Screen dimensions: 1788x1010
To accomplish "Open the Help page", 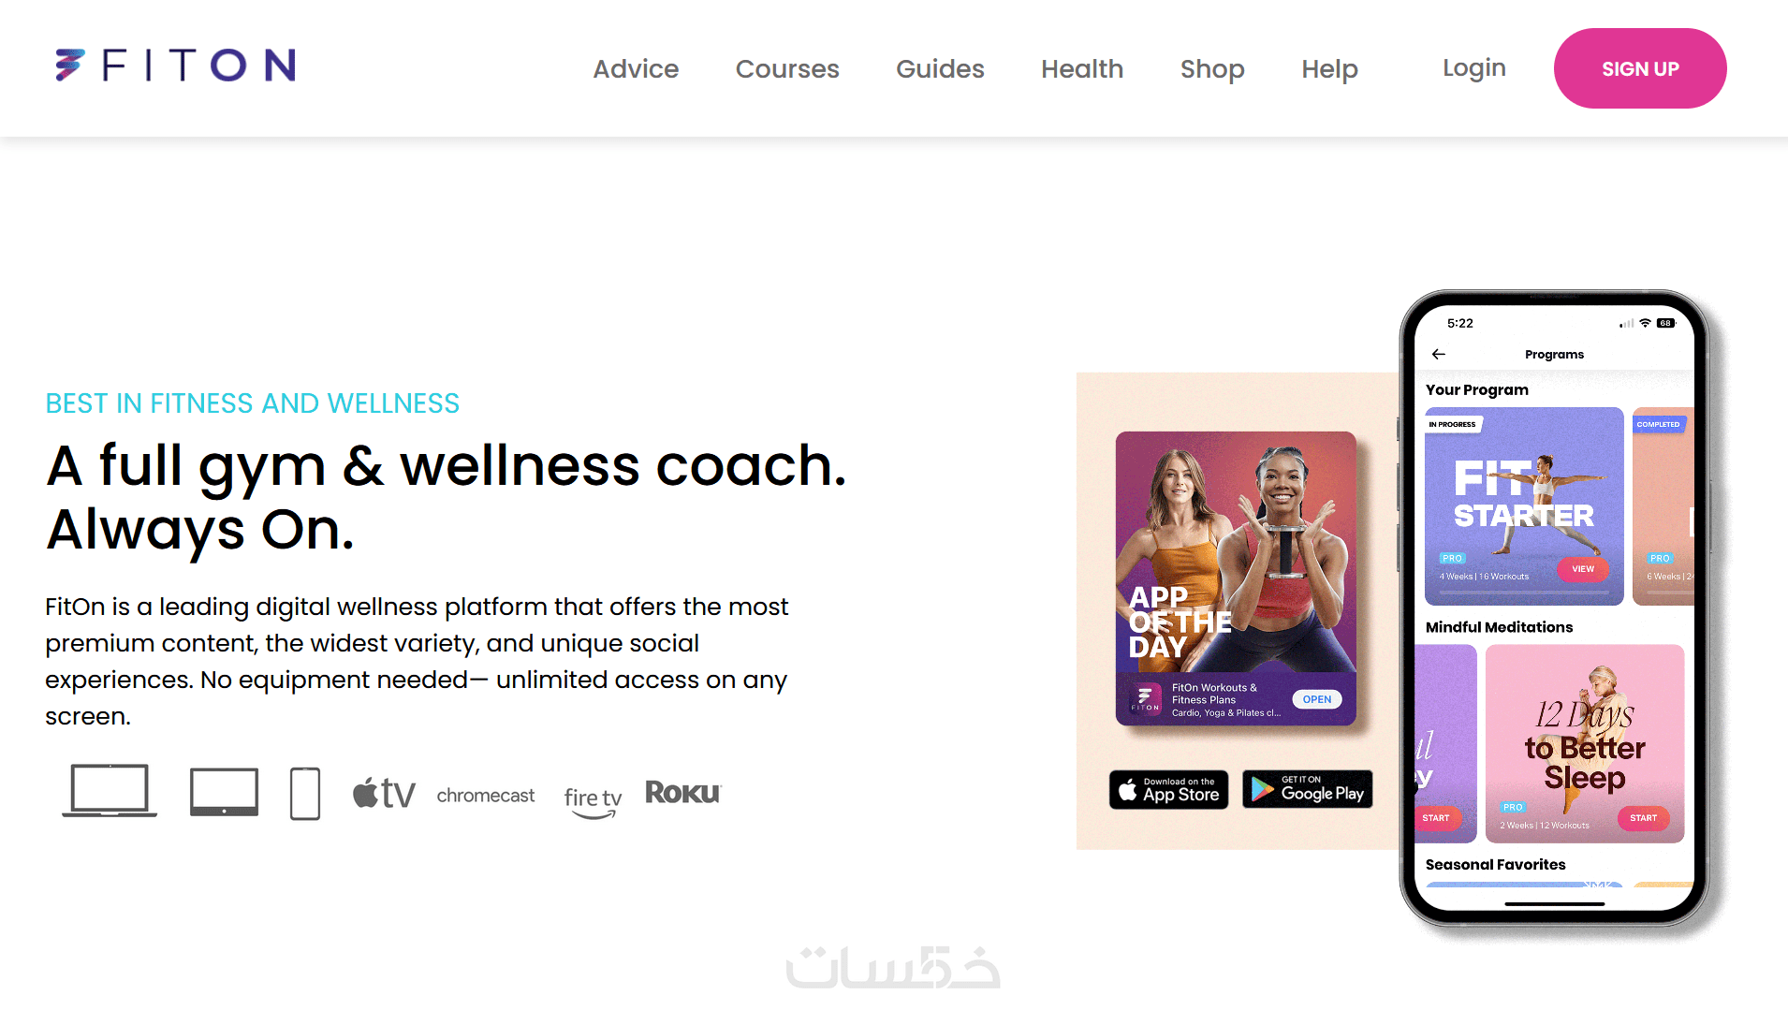I will click(x=1329, y=68).
